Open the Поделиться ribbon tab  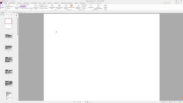pyautogui.click(x=56, y=3)
